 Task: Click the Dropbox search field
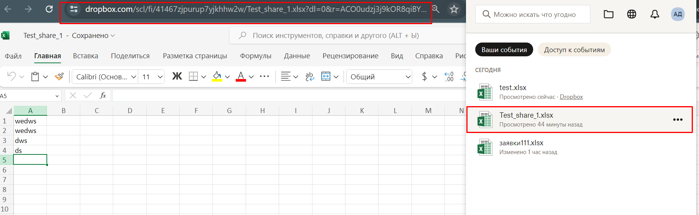[532, 14]
